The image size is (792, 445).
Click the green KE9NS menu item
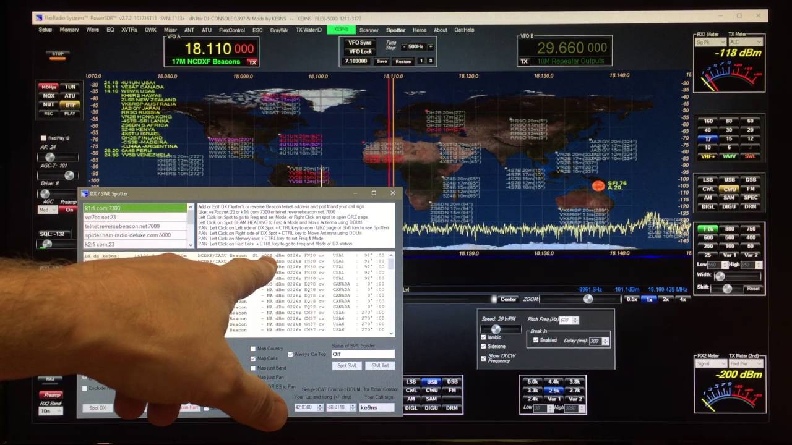[341, 29]
